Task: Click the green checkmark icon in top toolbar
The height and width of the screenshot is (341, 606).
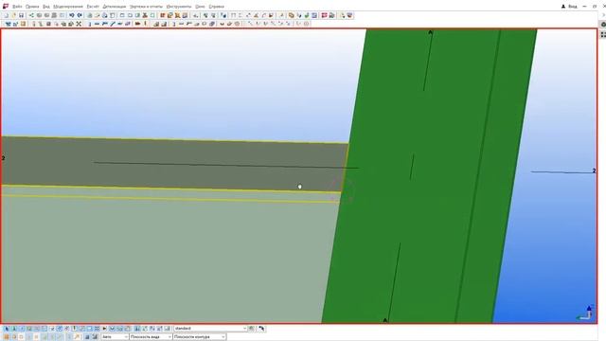Action: pyautogui.click(x=307, y=15)
